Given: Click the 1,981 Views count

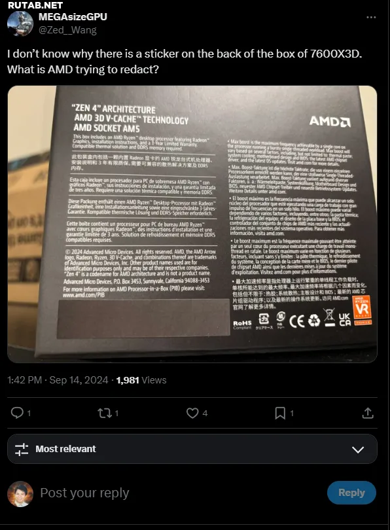Looking at the screenshot, I should [141, 380].
